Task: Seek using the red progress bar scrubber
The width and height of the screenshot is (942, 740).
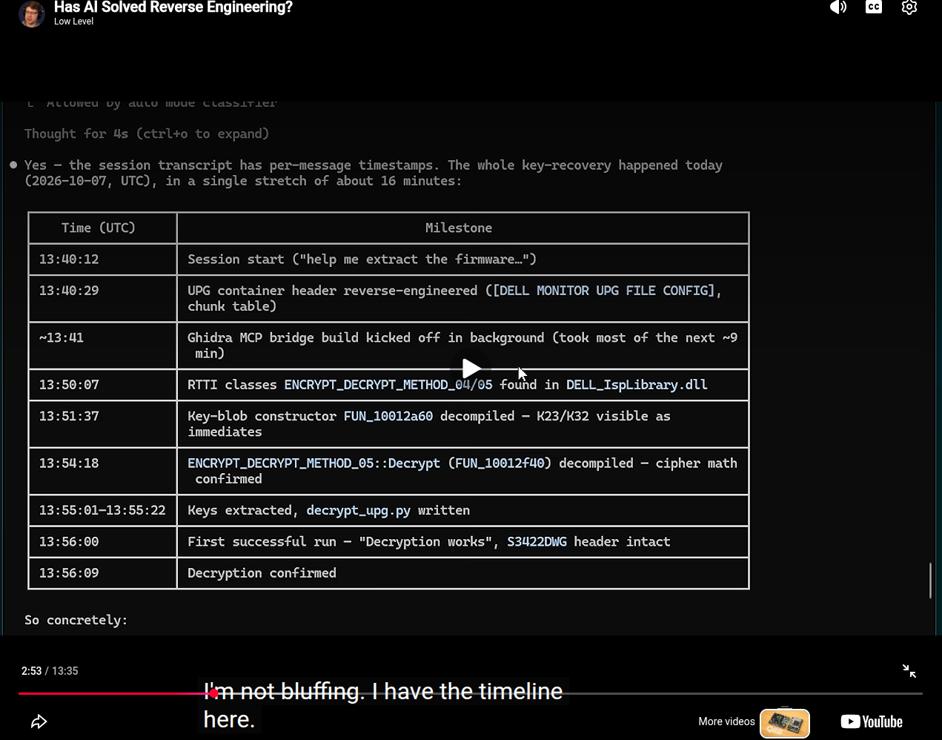Action: [213, 693]
